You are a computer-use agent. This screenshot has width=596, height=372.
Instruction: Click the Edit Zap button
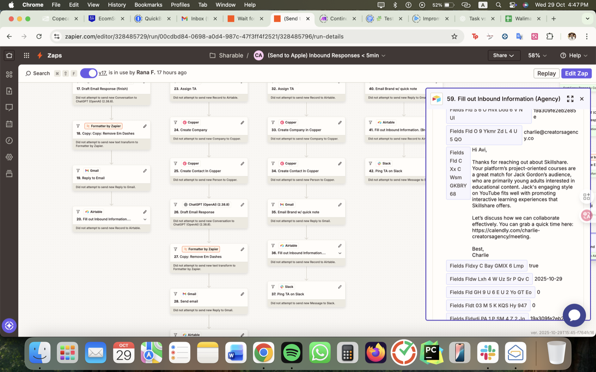(577, 73)
